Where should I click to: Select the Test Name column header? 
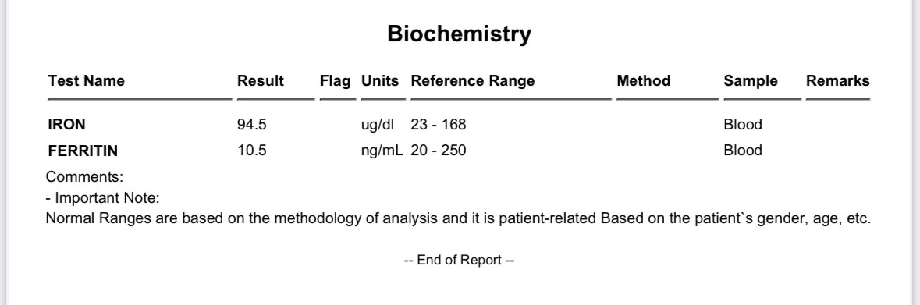[87, 81]
